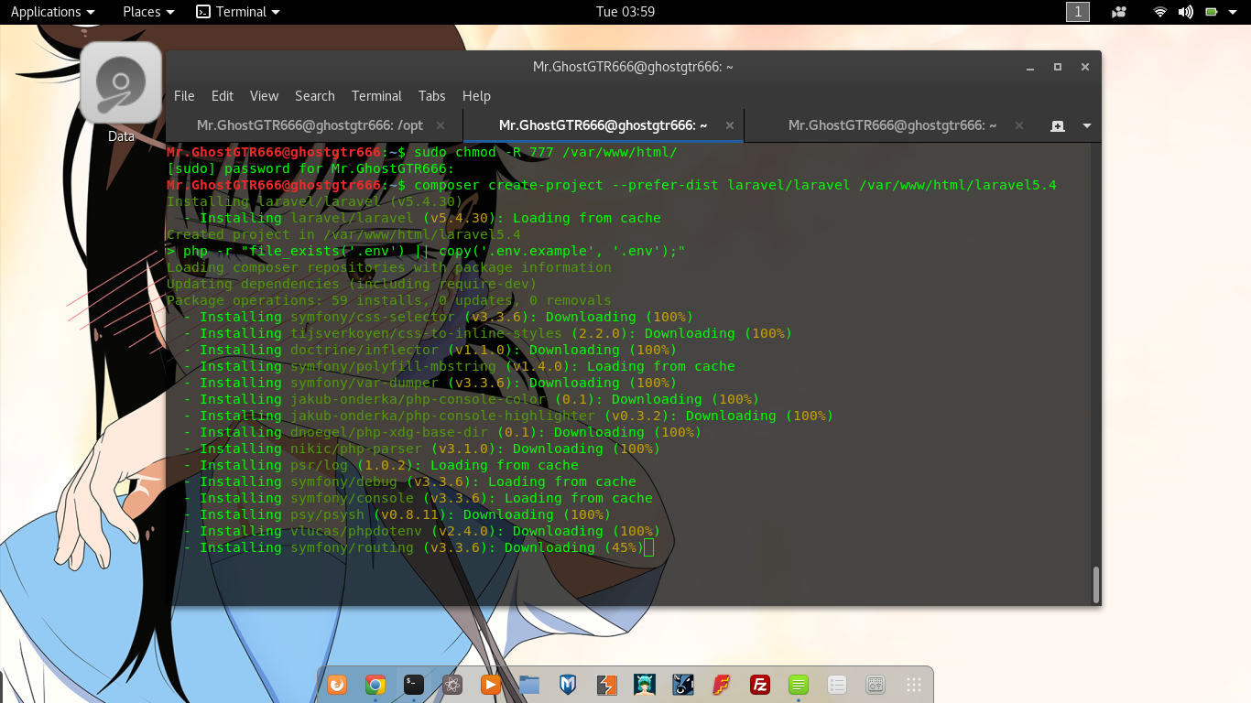Open the Files folder icon in dock
This screenshot has height=703, width=1251.
click(529, 684)
